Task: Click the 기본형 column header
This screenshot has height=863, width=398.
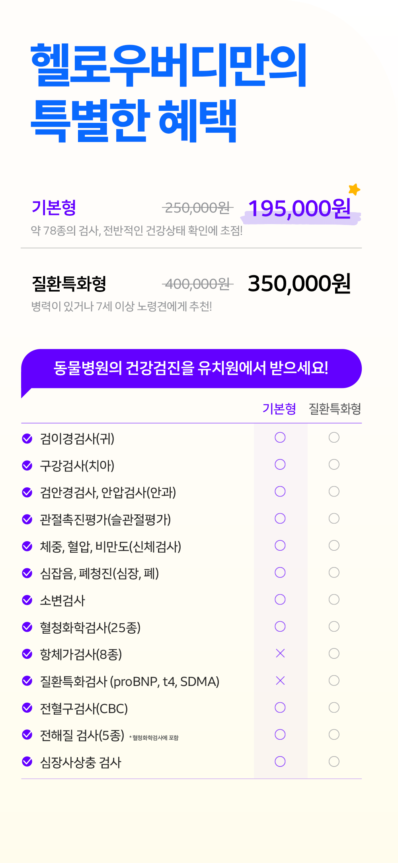Action: [x=279, y=409]
